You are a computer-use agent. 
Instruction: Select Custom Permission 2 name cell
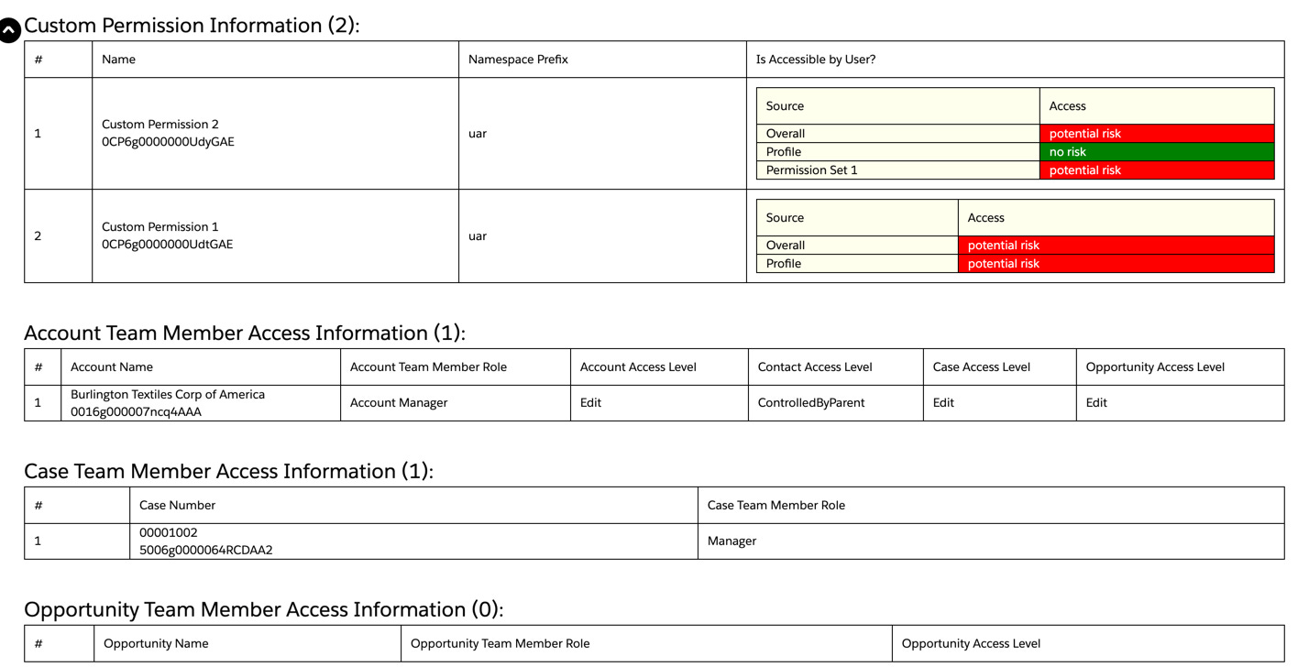(160, 124)
